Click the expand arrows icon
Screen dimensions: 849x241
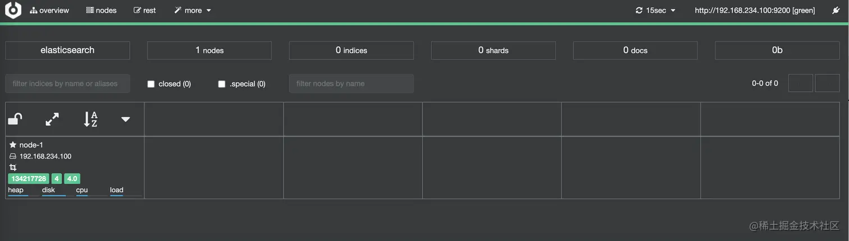click(52, 119)
